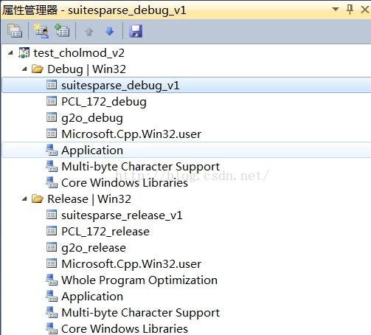
Task: Click the Release Microsoft.Cpp.Win32.user sheet icon
Action: [52, 263]
